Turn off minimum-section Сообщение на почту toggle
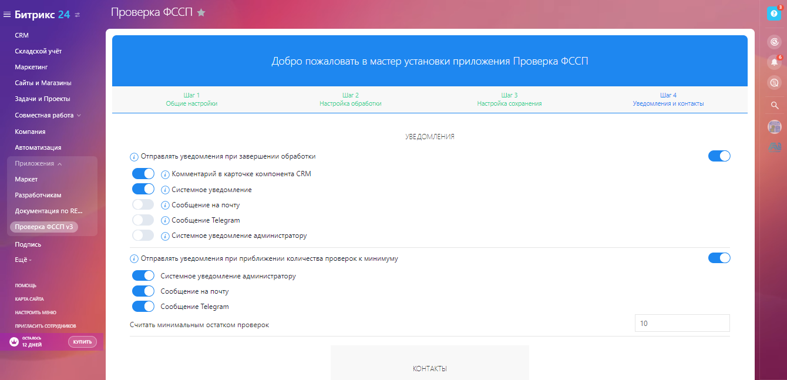Screen dimensions: 787x380 pyautogui.click(x=143, y=291)
